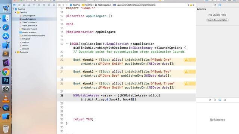239x134 pixels.
Task: Open Google Chrome from the Dock
Action: (6, 72)
